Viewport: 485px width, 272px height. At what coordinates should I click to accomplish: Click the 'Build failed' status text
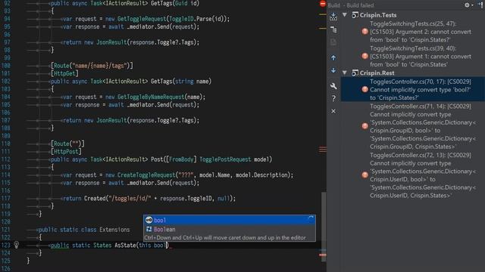point(360,5)
